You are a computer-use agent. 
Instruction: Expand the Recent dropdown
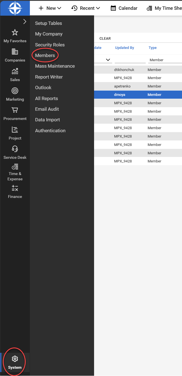click(86, 8)
